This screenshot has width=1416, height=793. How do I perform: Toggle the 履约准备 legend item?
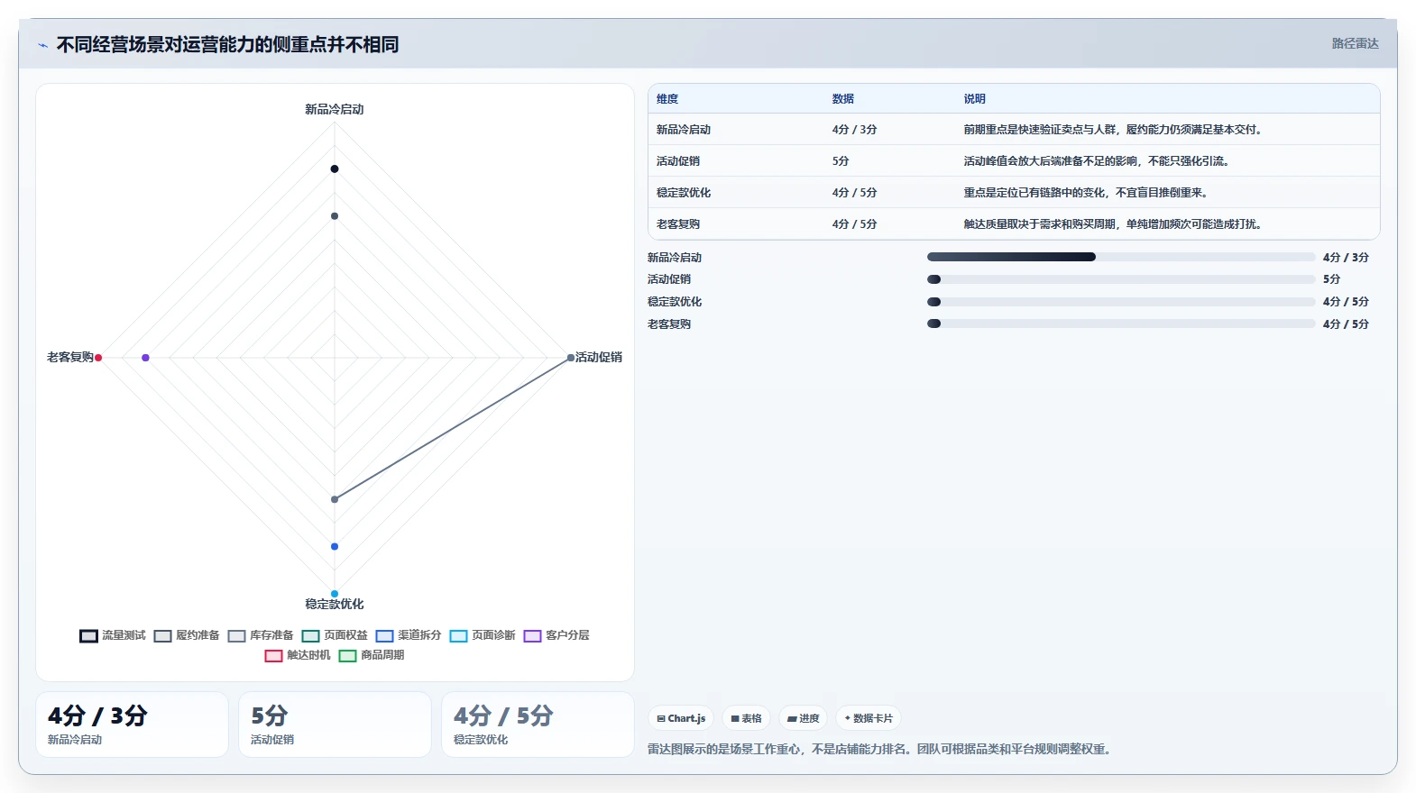coord(187,635)
